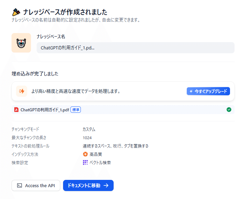Click the 1024 chunk length value
The image size is (245, 199).
pyautogui.click(x=87, y=138)
